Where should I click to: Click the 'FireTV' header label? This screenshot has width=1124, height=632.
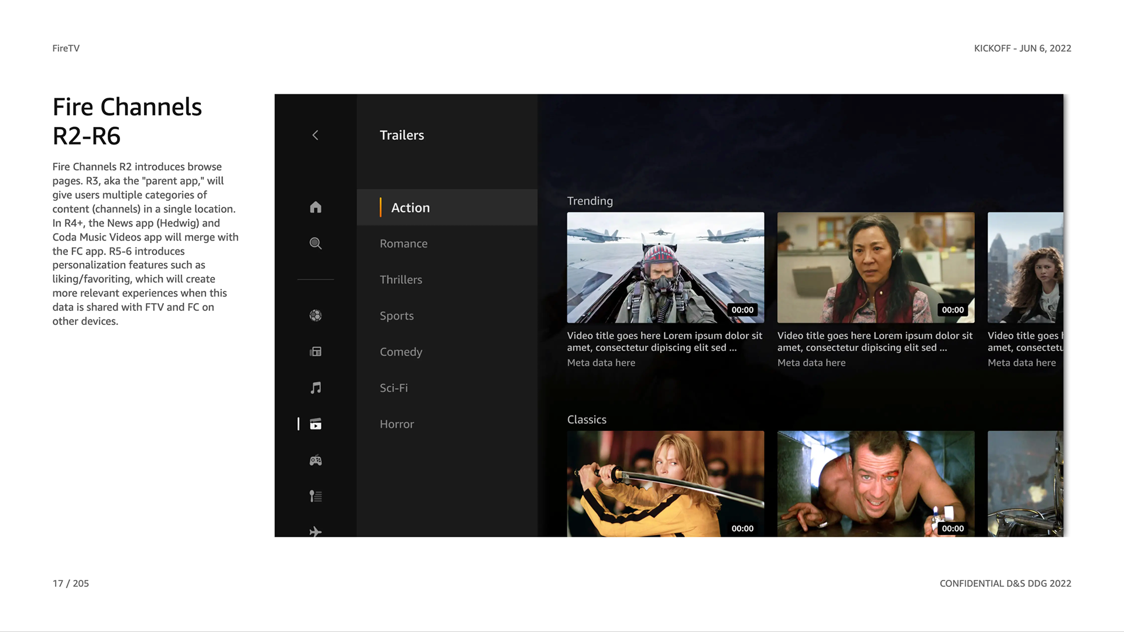[x=66, y=49]
